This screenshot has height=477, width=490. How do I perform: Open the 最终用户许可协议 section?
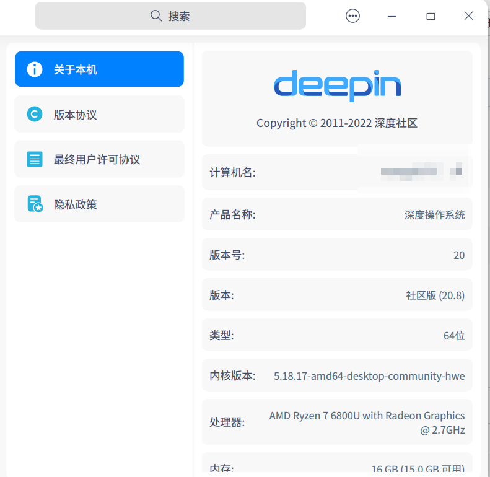pos(99,159)
